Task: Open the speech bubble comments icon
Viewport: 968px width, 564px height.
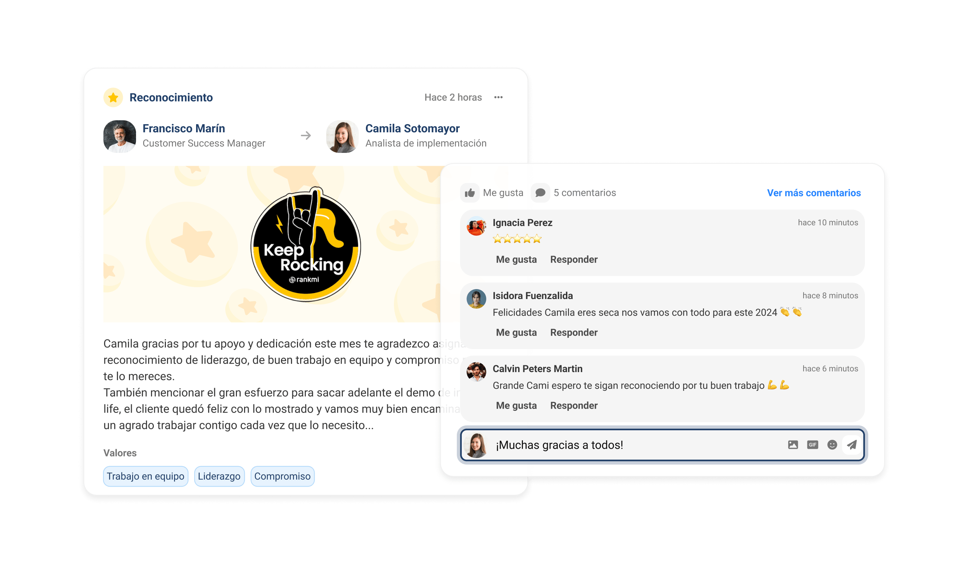Action: pos(540,193)
